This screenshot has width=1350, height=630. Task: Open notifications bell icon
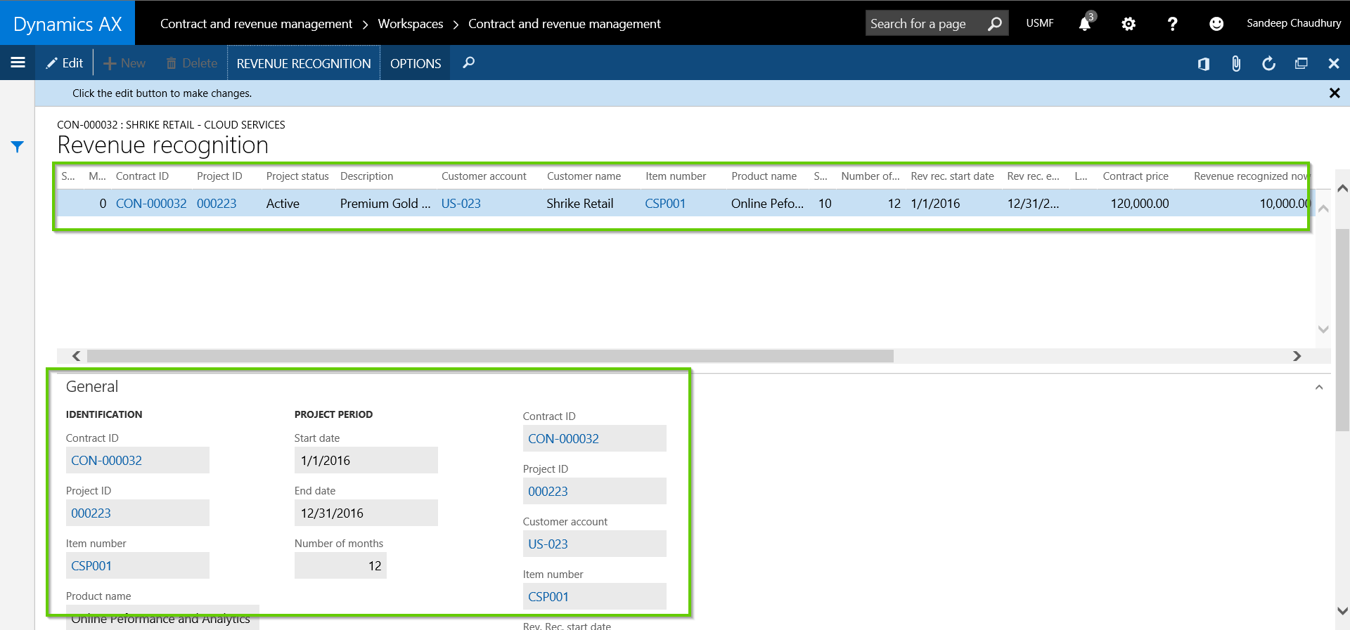1085,24
